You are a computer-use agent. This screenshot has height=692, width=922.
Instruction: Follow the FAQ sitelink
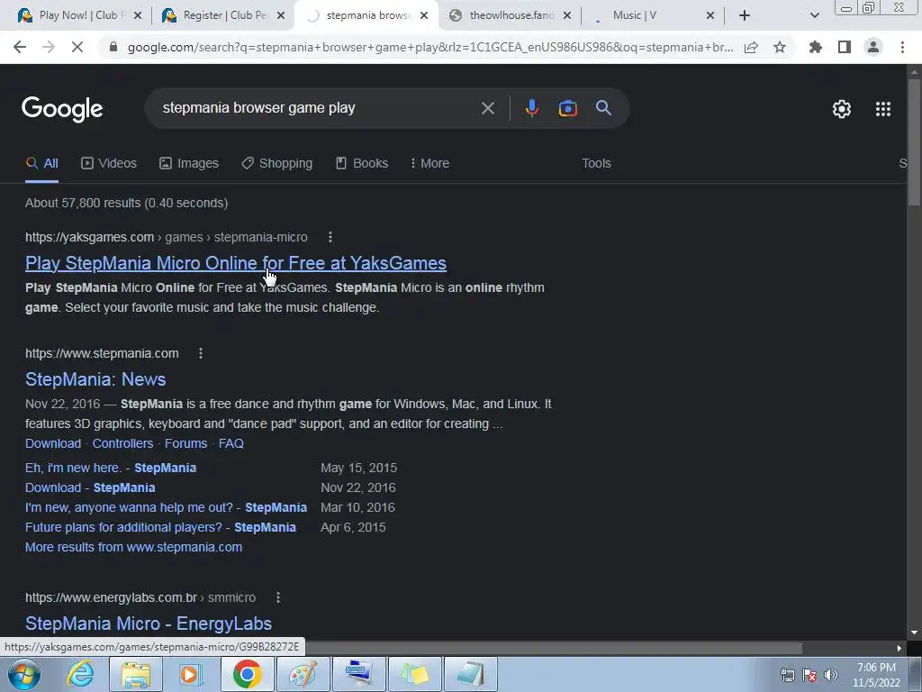pyautogui.click(x=231, y=443)
